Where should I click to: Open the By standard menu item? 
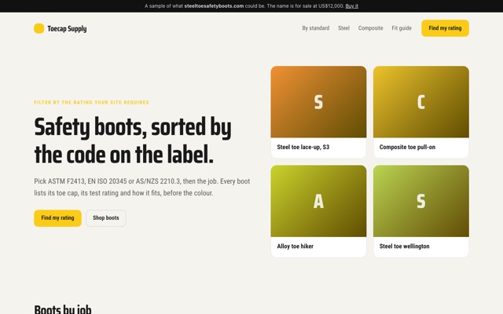click(x=316, y=28)
